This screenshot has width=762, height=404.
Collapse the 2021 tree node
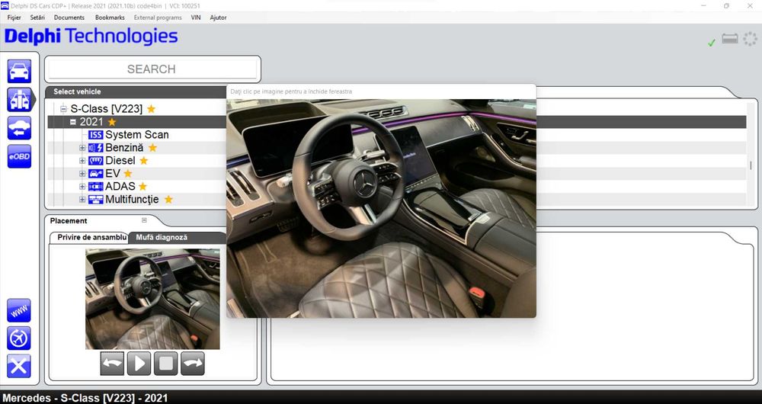tap(73, 122)
